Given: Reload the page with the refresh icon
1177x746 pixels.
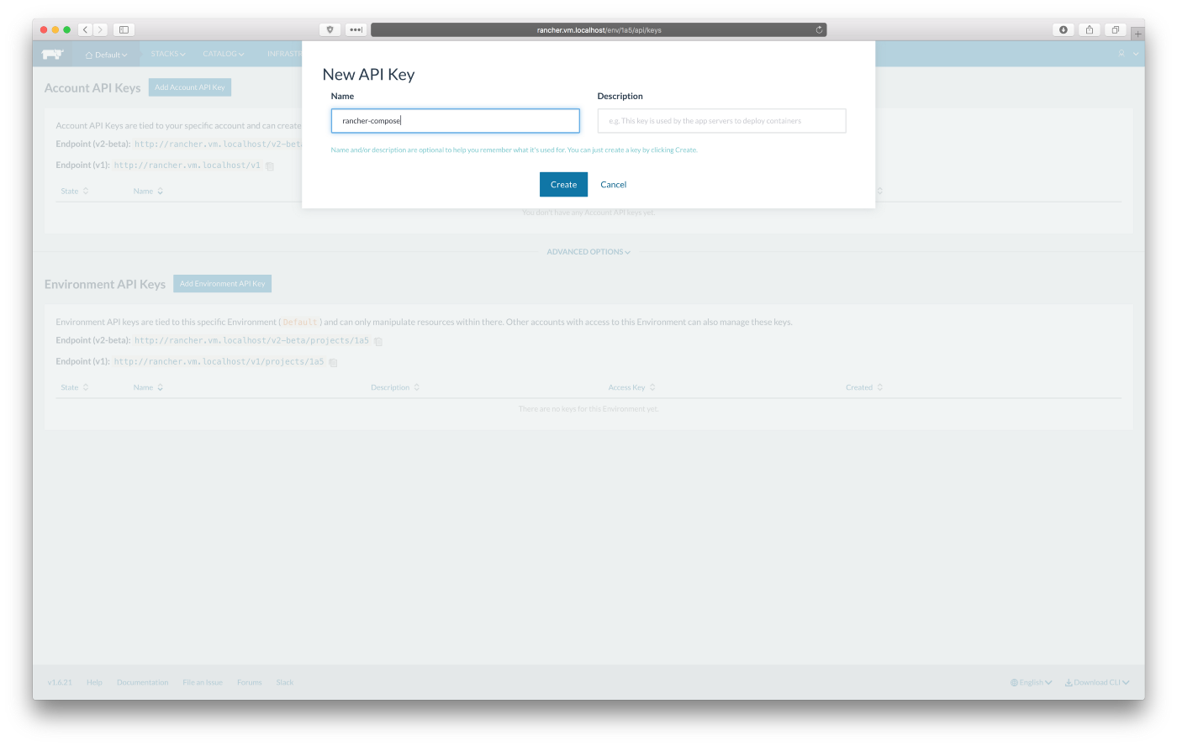Looking at the screenshot, I should tap(819, 29).
